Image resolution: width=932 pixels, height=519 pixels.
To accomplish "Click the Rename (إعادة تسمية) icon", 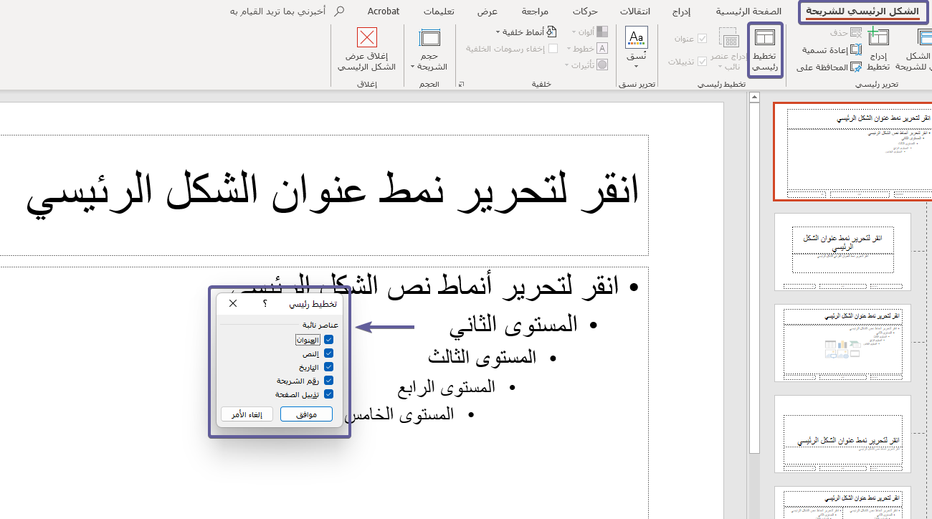I will coord(856,50).
